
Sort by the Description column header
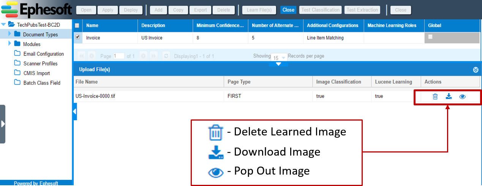click(x=165, y=25)
